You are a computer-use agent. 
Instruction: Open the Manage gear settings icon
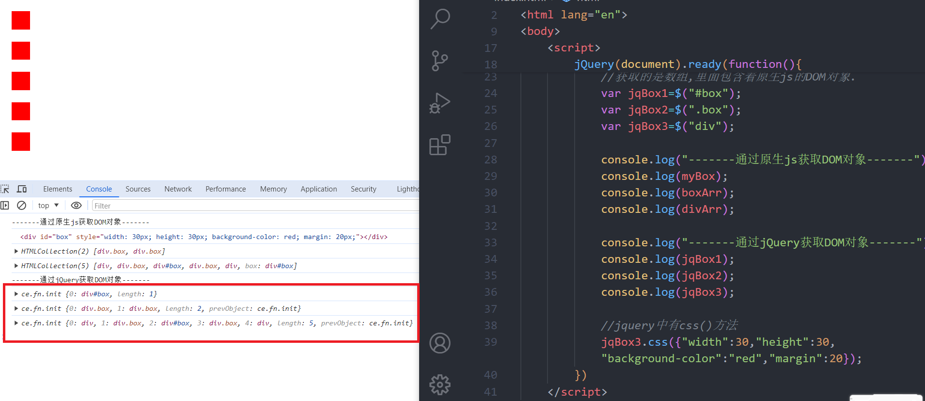(x=440, y=385)
